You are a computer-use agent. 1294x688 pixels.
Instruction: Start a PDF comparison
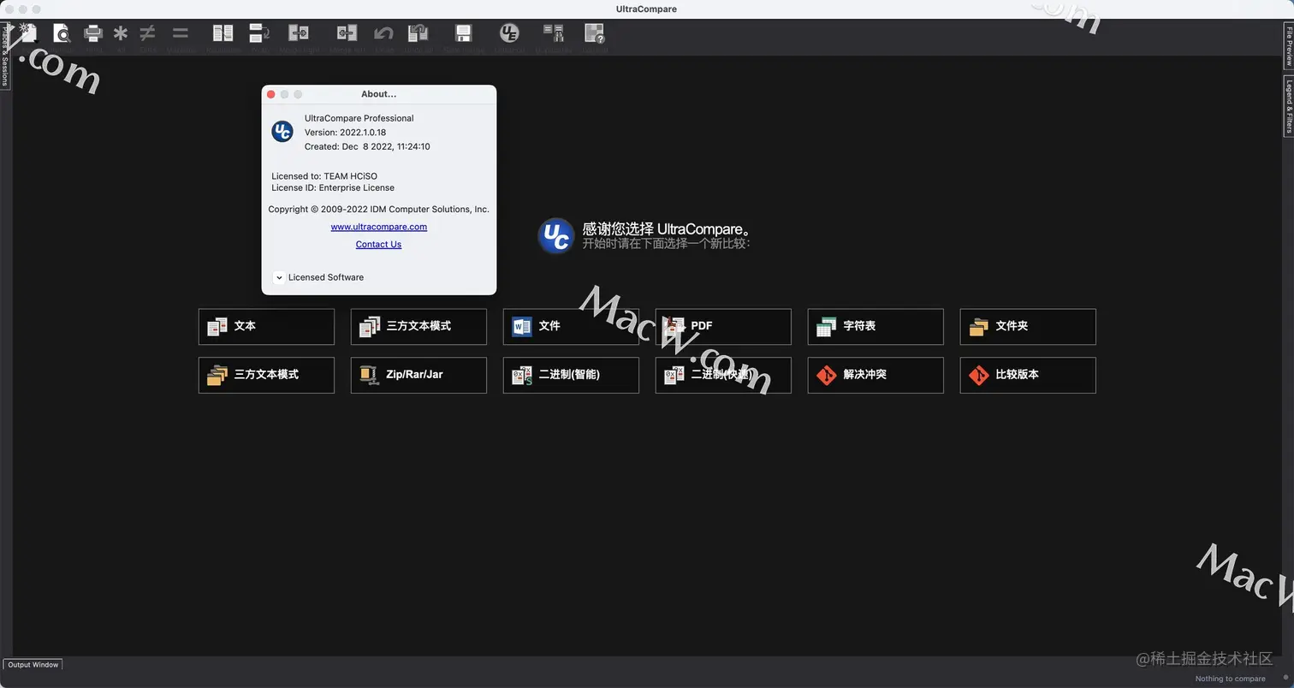coord(723,326)
